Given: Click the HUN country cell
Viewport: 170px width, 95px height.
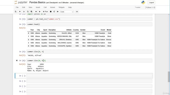Looking at the screenshot, I should coord(77,33).
